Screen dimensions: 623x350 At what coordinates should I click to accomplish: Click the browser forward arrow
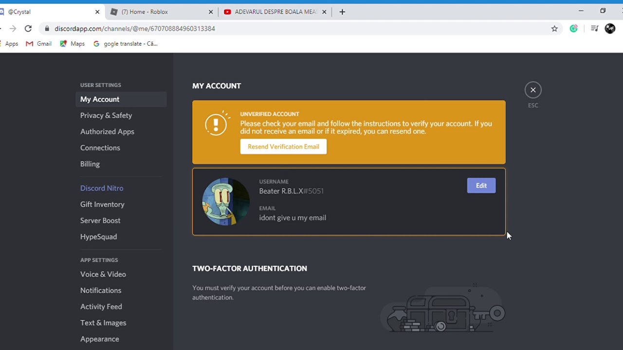pyautogui.click(x=13, y=29)
